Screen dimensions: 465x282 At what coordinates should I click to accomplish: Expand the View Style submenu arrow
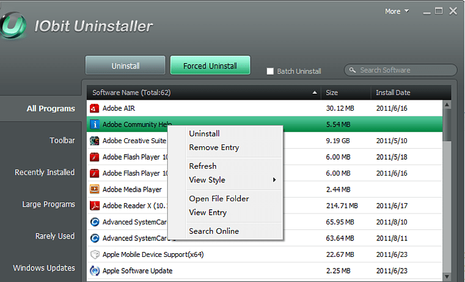pyautogui.click(x=274, y=180)
